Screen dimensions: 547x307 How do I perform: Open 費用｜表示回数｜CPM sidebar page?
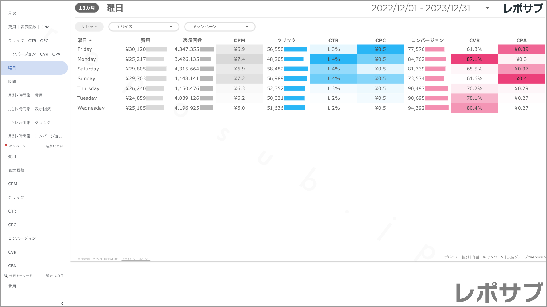29,27
